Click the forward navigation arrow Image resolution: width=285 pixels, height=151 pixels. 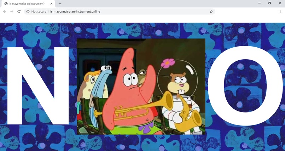tap(12, 11)
